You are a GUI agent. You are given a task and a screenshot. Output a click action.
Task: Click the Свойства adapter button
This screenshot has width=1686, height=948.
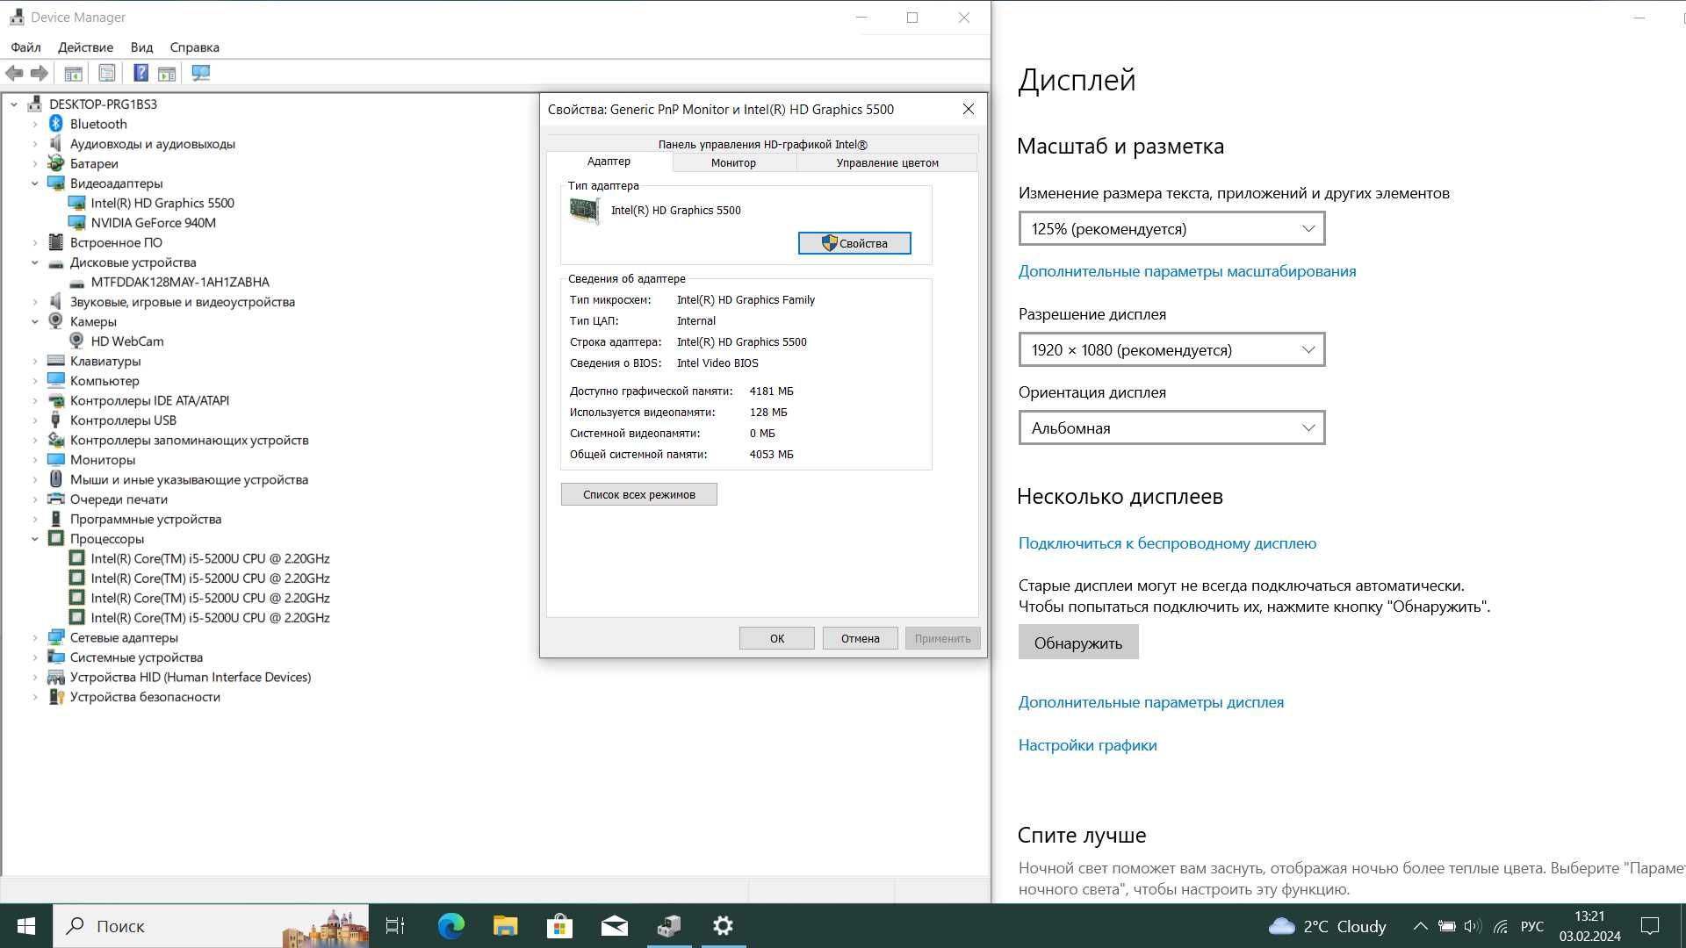tap(854, 243)
